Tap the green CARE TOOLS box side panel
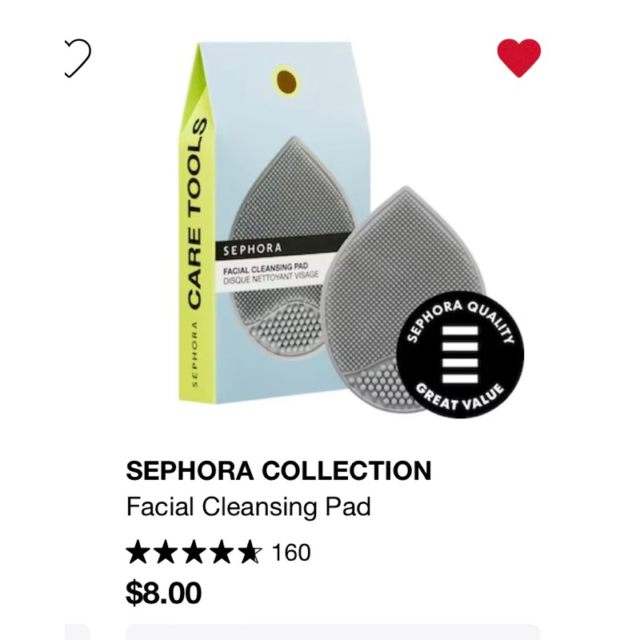Image resolution: width=640 pixels, height=640 pixels. (197, 222)
